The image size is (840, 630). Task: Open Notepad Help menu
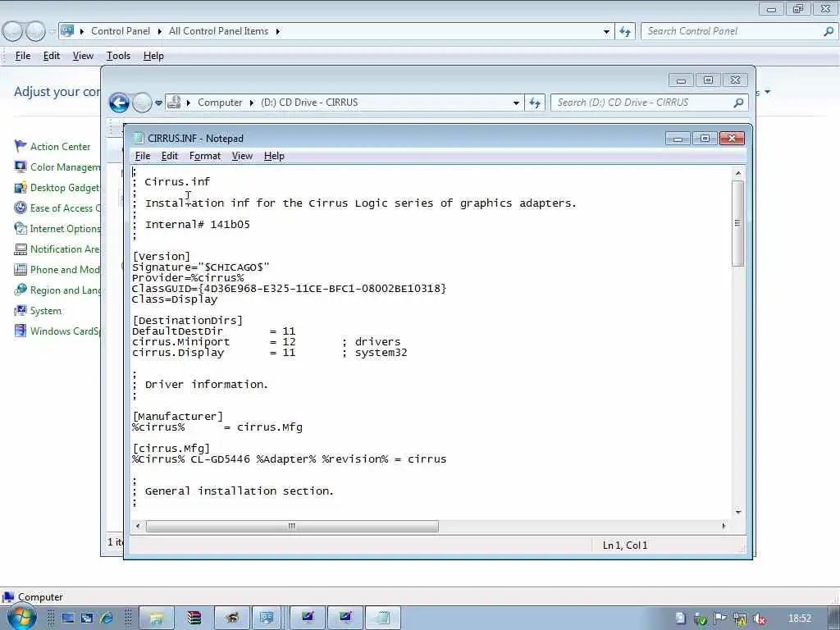coord(274,156)
